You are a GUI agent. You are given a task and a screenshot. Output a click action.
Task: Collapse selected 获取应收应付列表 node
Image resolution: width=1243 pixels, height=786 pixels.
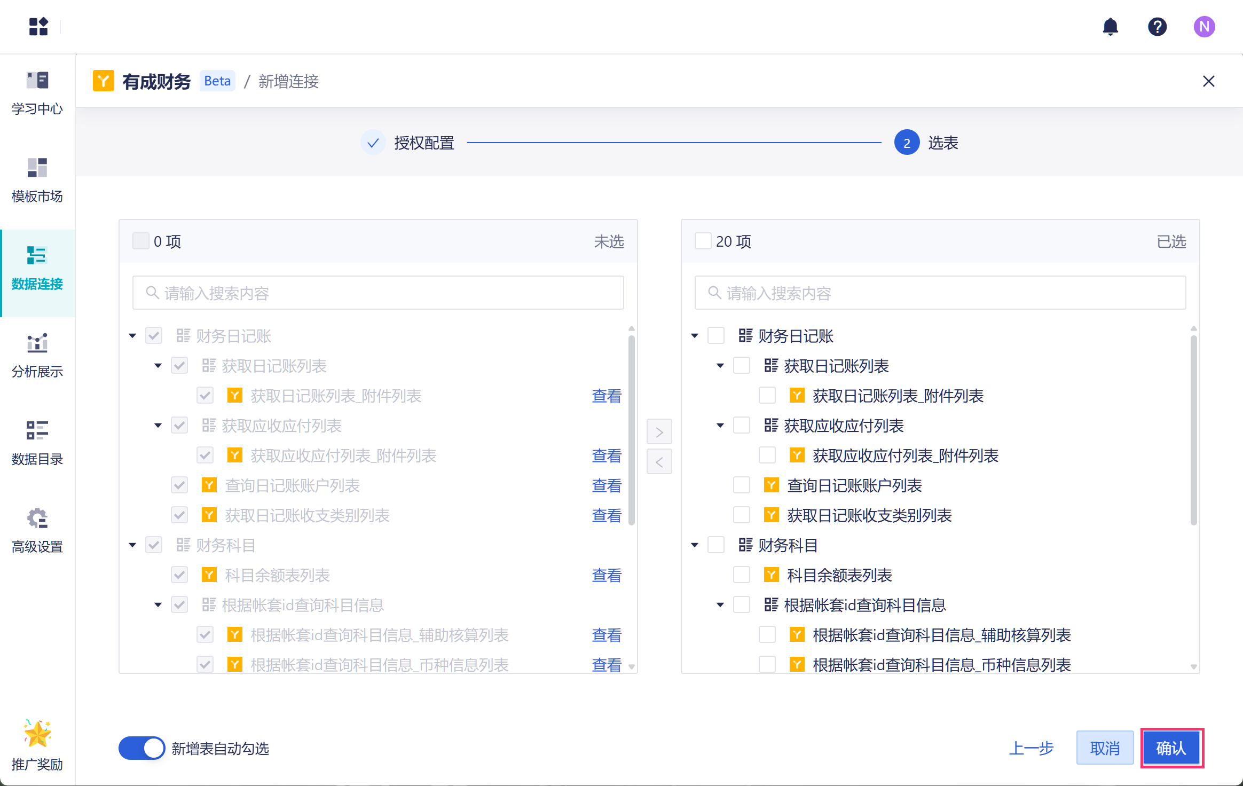(720, 426)
